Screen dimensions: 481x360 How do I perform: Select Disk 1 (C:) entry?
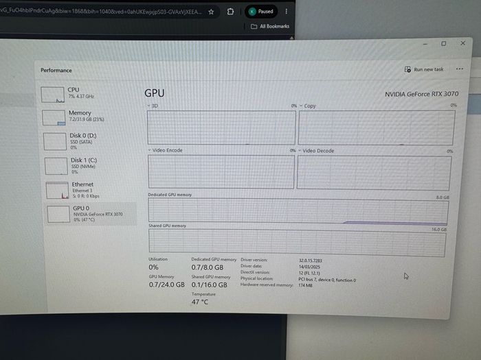[90, 166]
